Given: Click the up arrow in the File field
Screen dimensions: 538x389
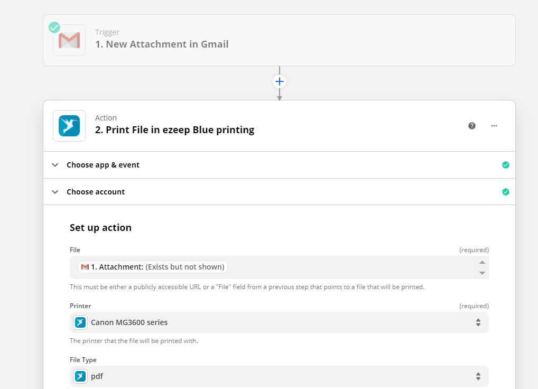Looking at the screenshot, I should (x=482, y=262).
